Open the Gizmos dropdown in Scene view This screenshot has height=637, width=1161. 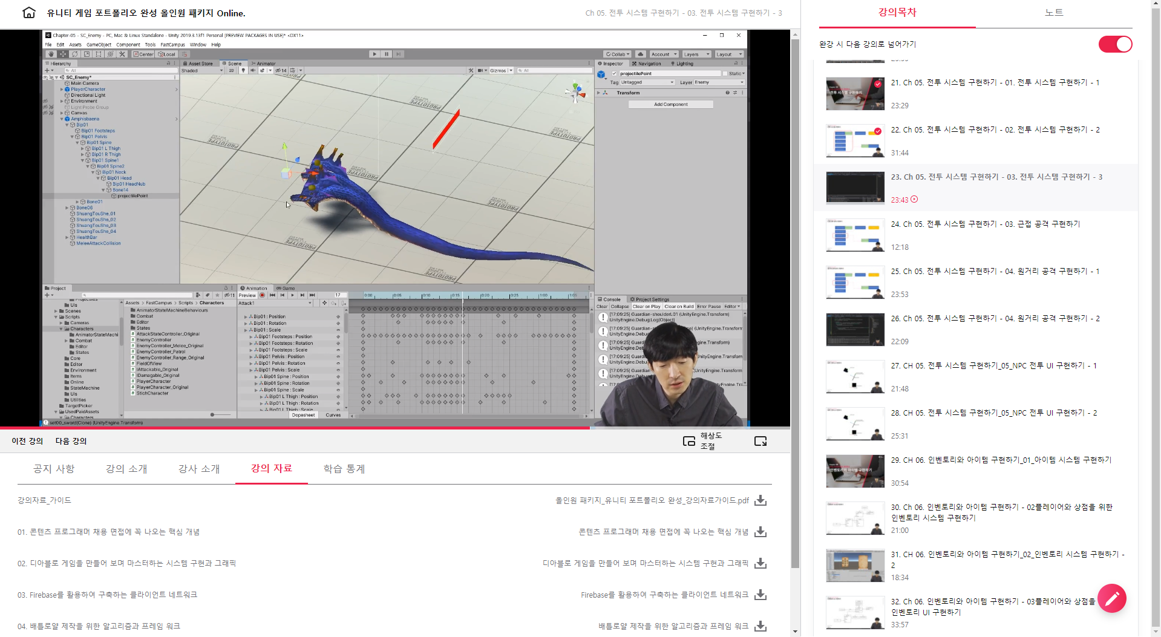[501, 70]
